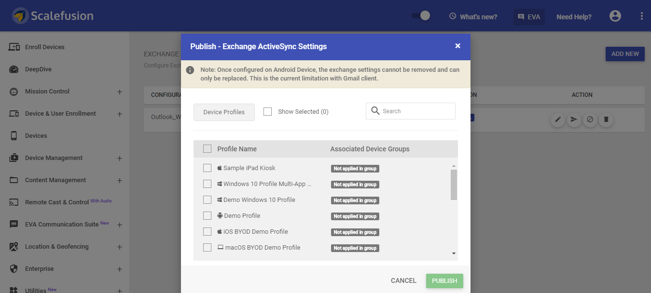The width and height of the screenshot is (651, 293).
Task: Open the user account avatar icon
Action: tap(615, 16)
